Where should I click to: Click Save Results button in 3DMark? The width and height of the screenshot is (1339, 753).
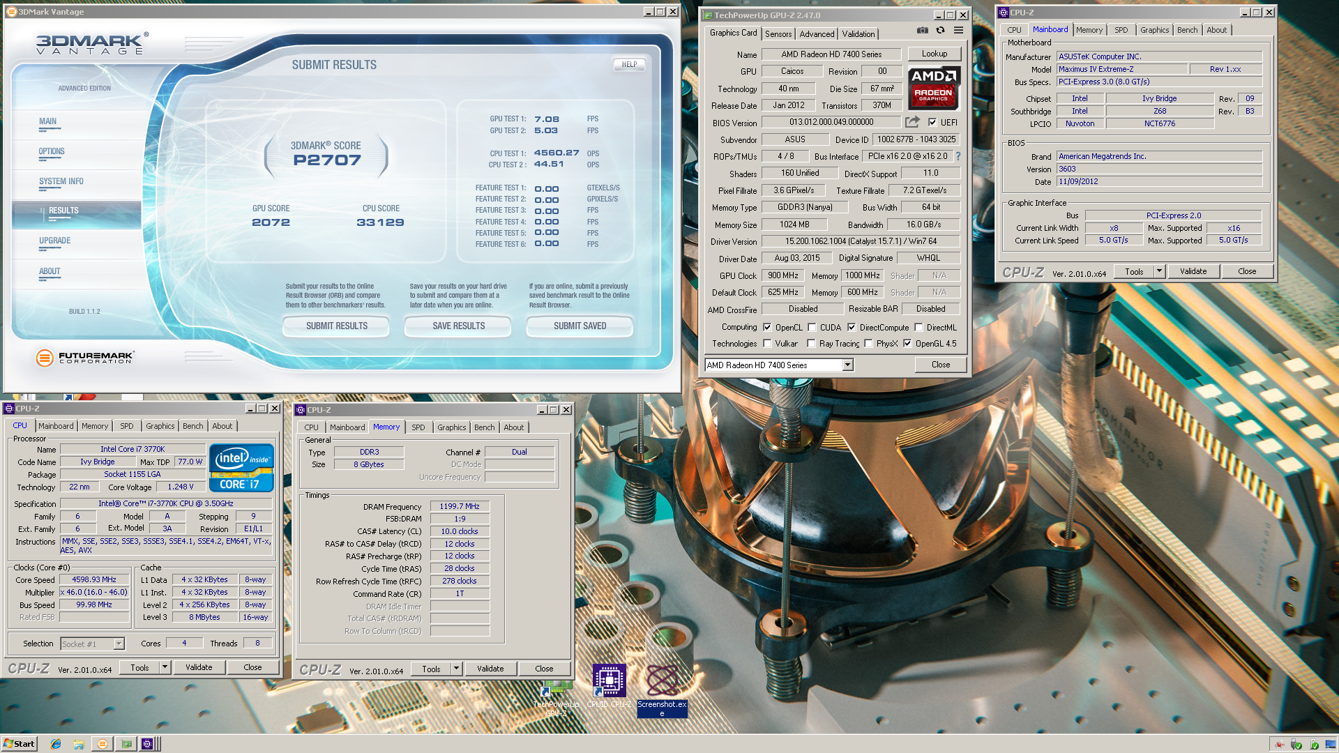[x=458, y=326]
